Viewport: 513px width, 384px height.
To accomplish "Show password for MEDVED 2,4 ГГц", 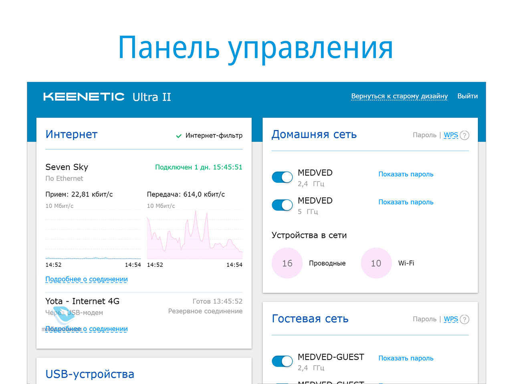I will point(406,174).
